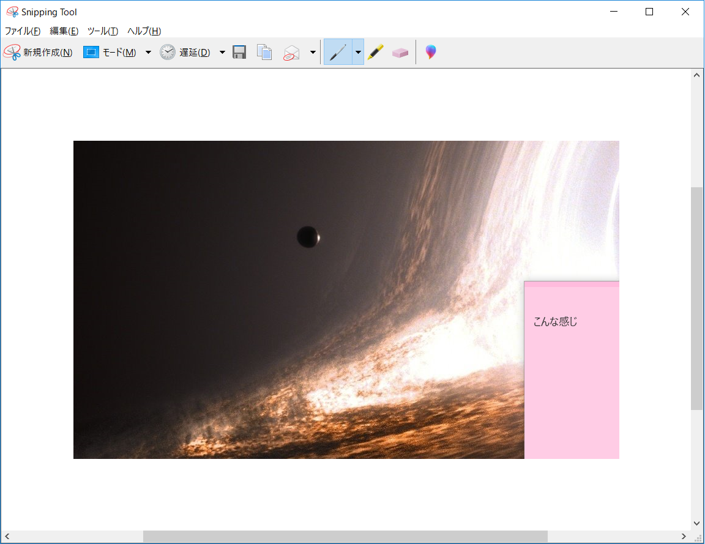Click the vertical scrollbar down arrow

tap(696, 523)
